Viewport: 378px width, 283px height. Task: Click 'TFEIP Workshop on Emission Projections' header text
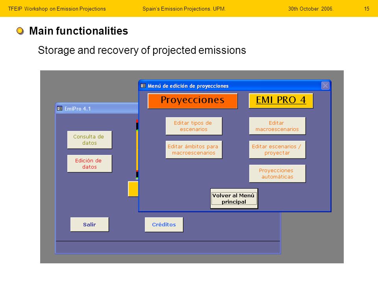tap(57, 9)
